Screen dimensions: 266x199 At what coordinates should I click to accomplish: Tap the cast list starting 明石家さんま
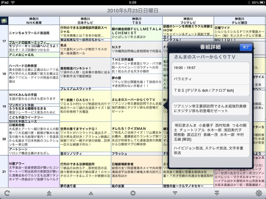click(210, 132)
